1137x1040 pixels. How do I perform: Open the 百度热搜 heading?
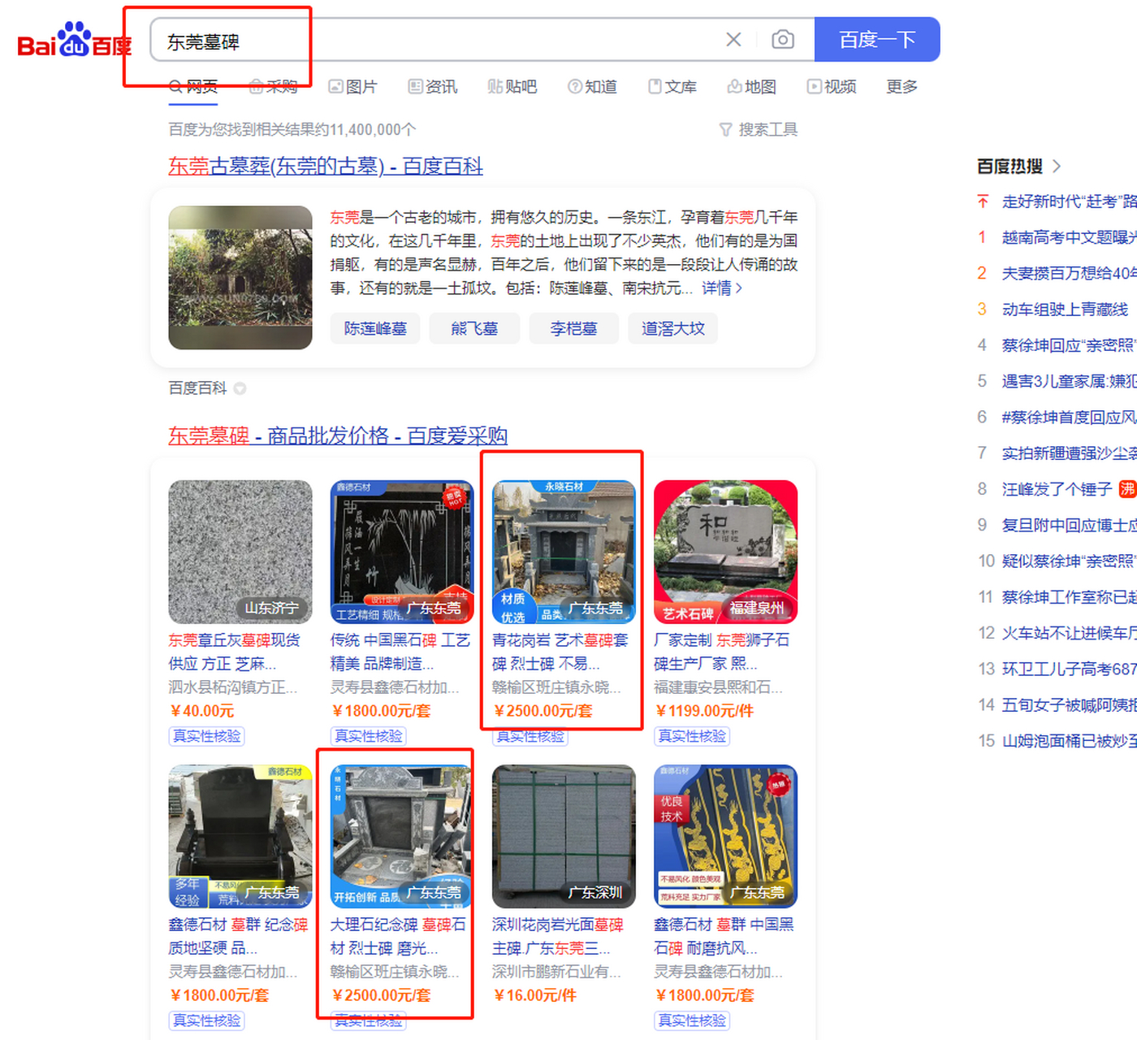pos(1009,166)
